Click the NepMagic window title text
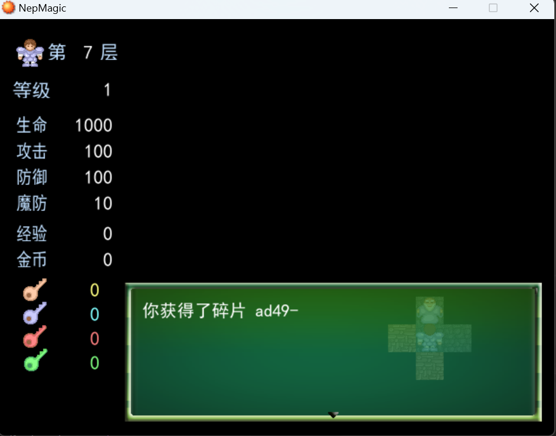The image size is (556, 436). click(42, 8)
